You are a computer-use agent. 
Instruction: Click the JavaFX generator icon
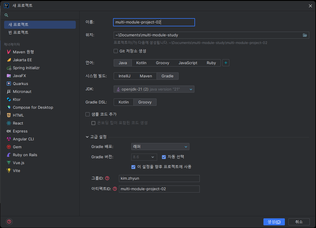(x=9, y=76)
